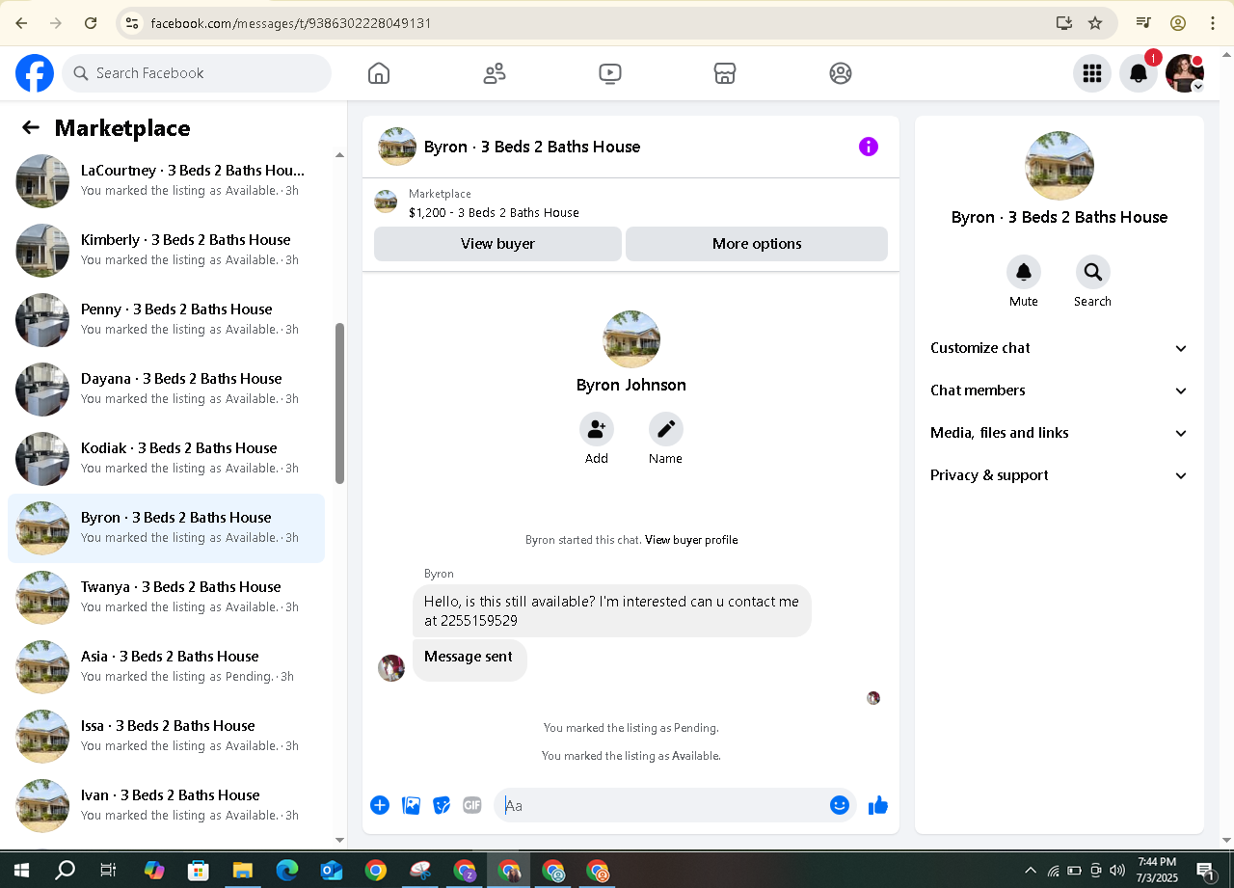This screenshot has height=888, width=1234.
Task: Send a thumbs-up like
Action: (x=877, y=805)
